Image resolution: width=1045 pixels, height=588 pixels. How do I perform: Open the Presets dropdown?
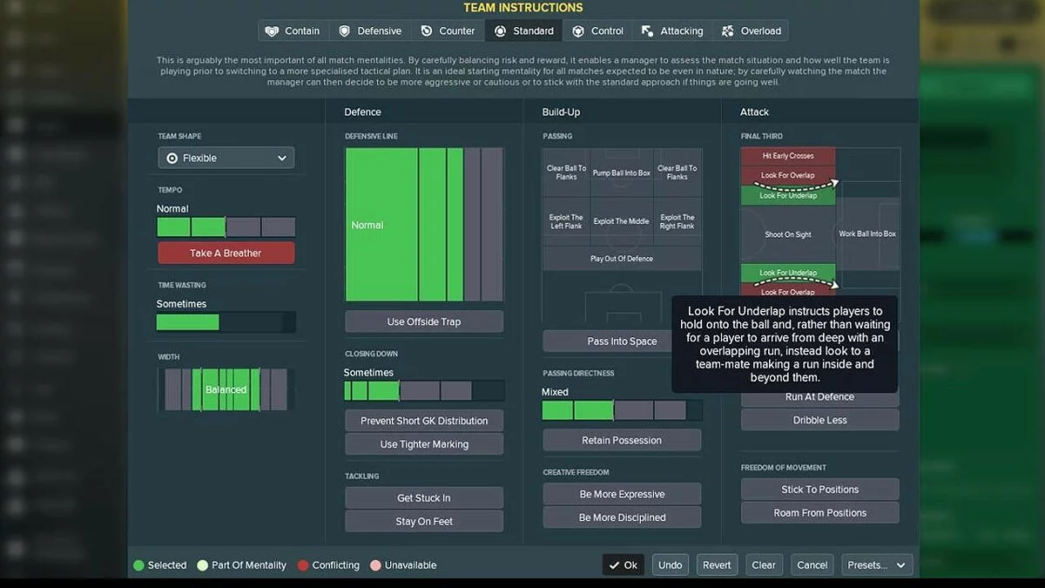(x=876, y=564)
